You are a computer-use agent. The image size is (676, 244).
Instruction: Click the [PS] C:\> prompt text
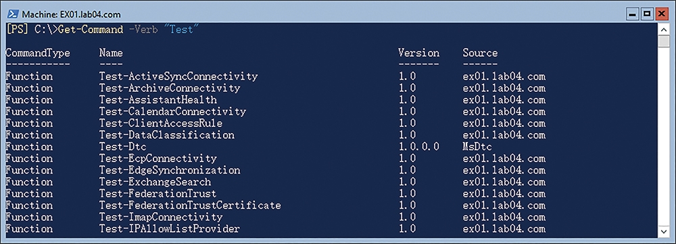(32, 30)
